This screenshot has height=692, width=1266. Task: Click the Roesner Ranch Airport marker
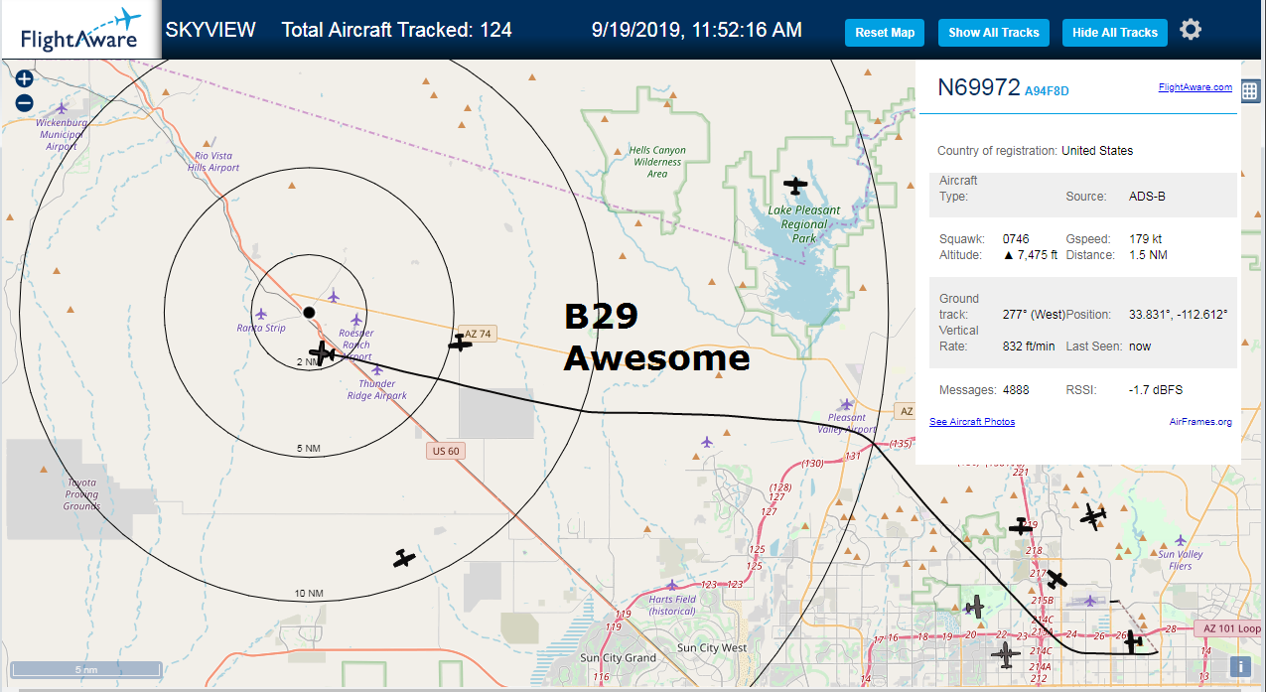click(x=355, y=320)
